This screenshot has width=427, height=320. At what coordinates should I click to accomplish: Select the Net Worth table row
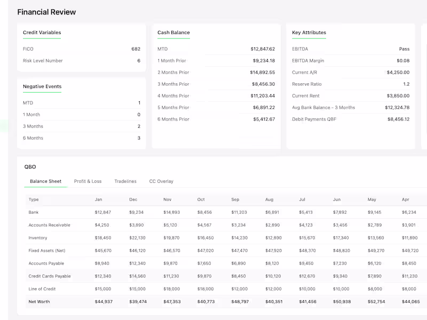click(x=226, y=301)
